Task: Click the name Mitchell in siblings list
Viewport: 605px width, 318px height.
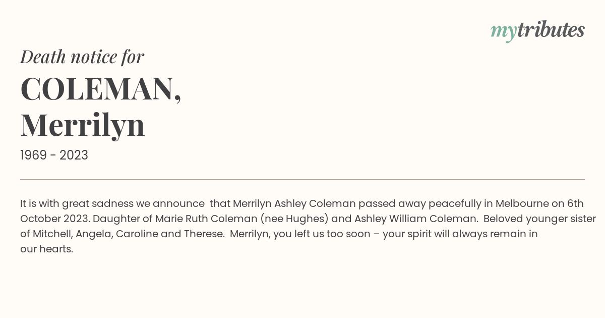Action: coord(51,234)
